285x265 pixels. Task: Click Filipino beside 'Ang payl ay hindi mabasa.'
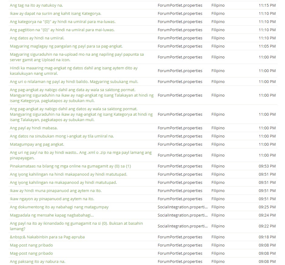pos(218,128)
